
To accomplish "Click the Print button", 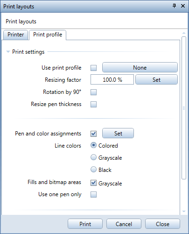I will (x=85, y=224).
